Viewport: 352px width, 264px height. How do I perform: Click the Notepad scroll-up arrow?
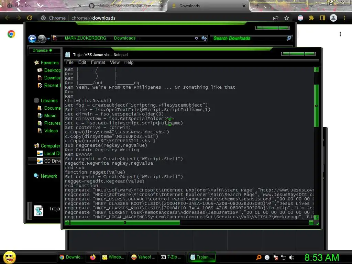pos(316,69)
